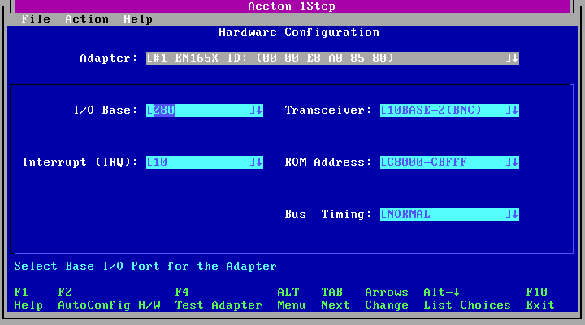Select the ROM Address C8000-CBFFF field
Screen dimensions: 585x325
(449, 162)
